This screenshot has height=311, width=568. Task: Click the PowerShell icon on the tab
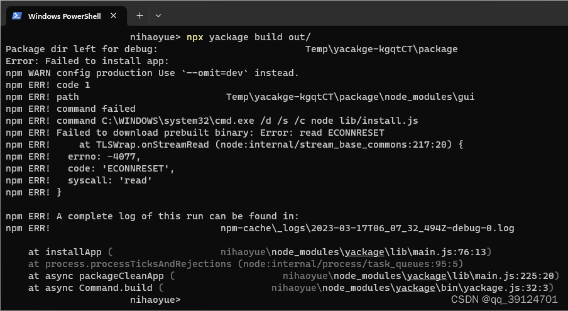(17, 16)
